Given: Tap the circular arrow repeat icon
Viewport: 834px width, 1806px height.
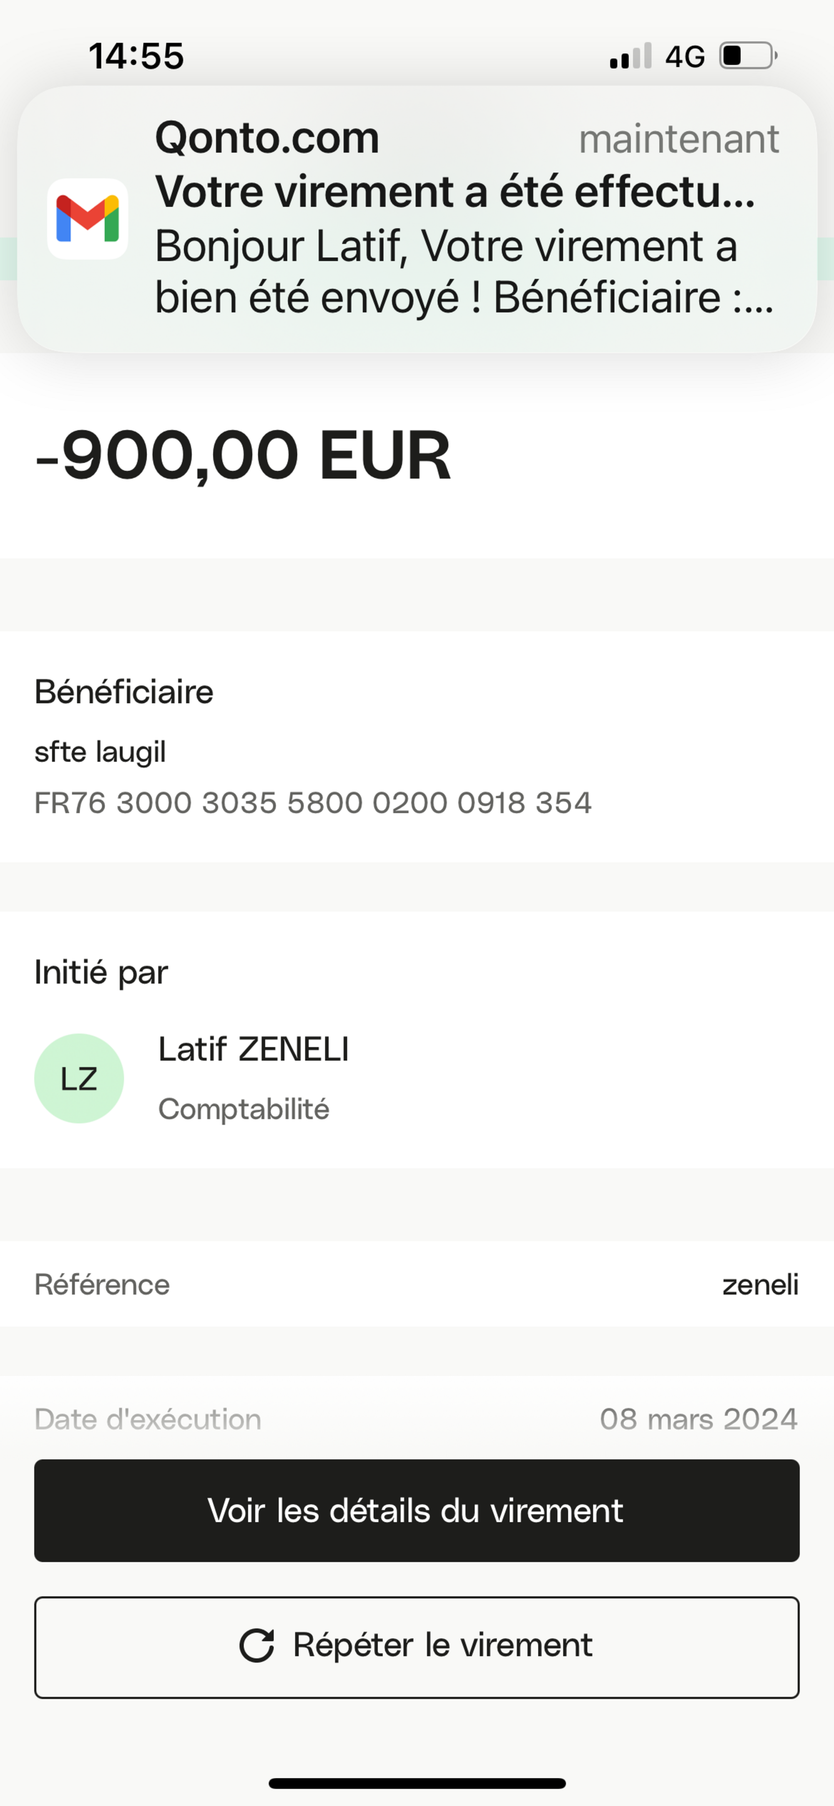Looking at the screenshot, I should [256, 1645].
